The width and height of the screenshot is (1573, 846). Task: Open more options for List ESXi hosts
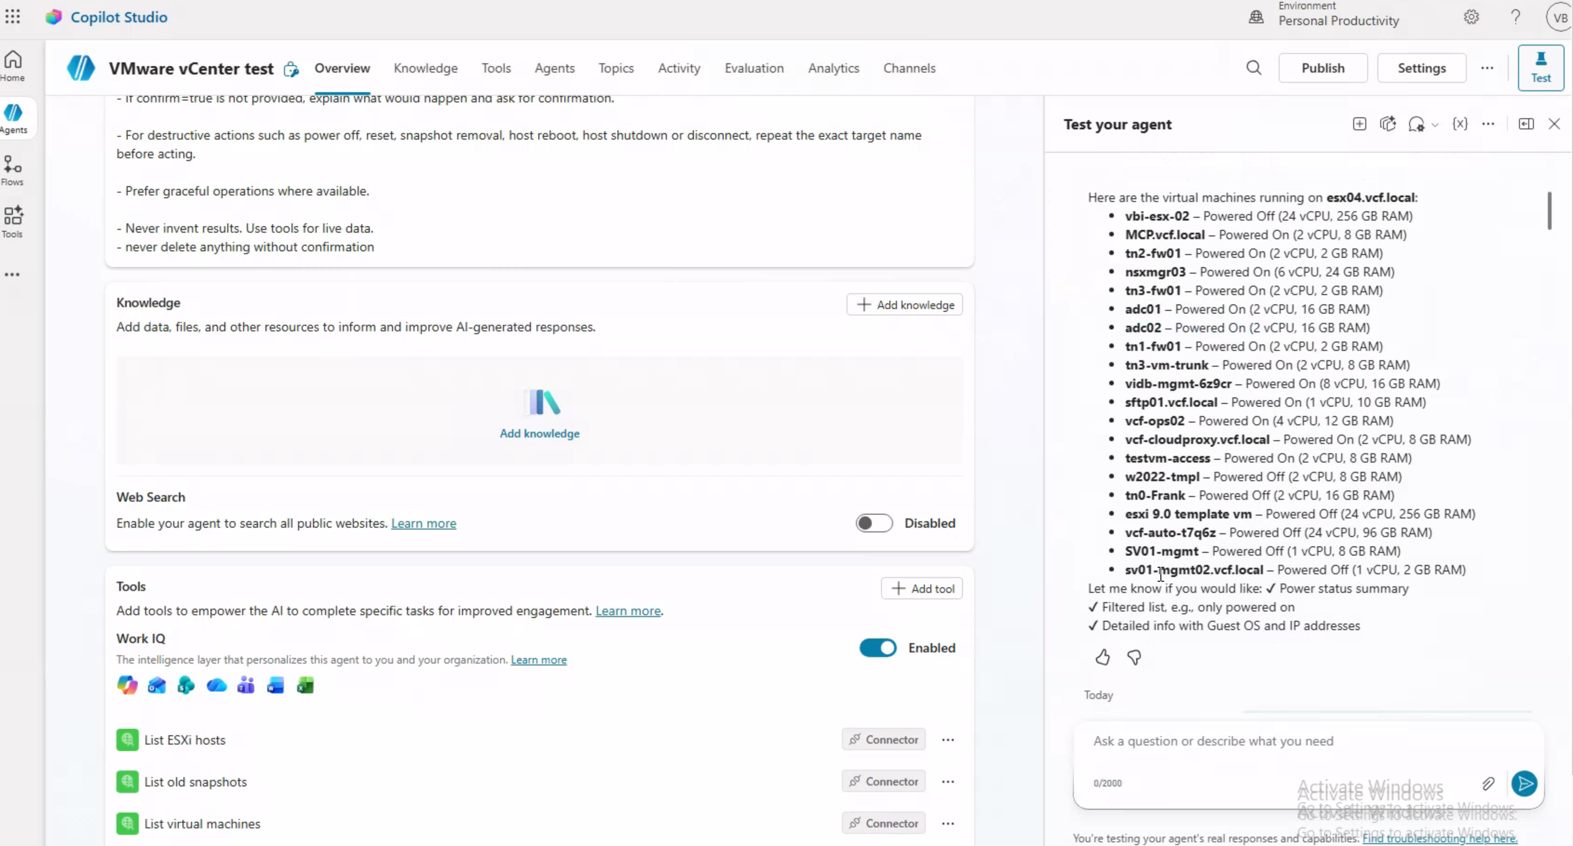pyautogui.click(x=948, y=740)
